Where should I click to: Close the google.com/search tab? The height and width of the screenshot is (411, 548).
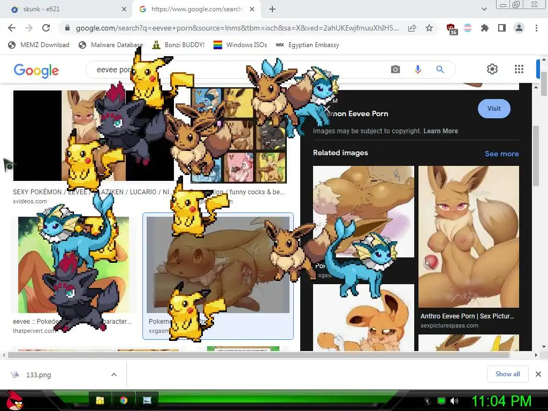click(252, 9)
